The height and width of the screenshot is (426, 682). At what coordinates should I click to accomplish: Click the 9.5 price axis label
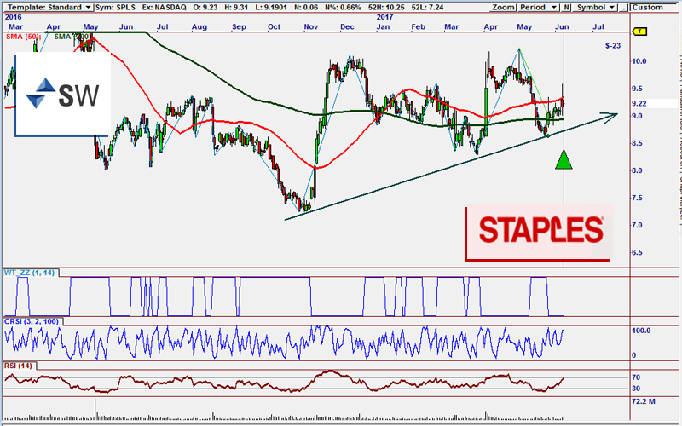637,89
